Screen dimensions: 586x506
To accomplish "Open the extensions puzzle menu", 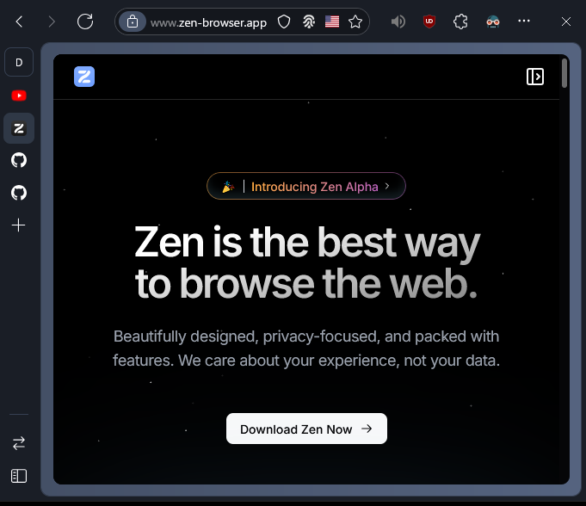I will point(460,22).
